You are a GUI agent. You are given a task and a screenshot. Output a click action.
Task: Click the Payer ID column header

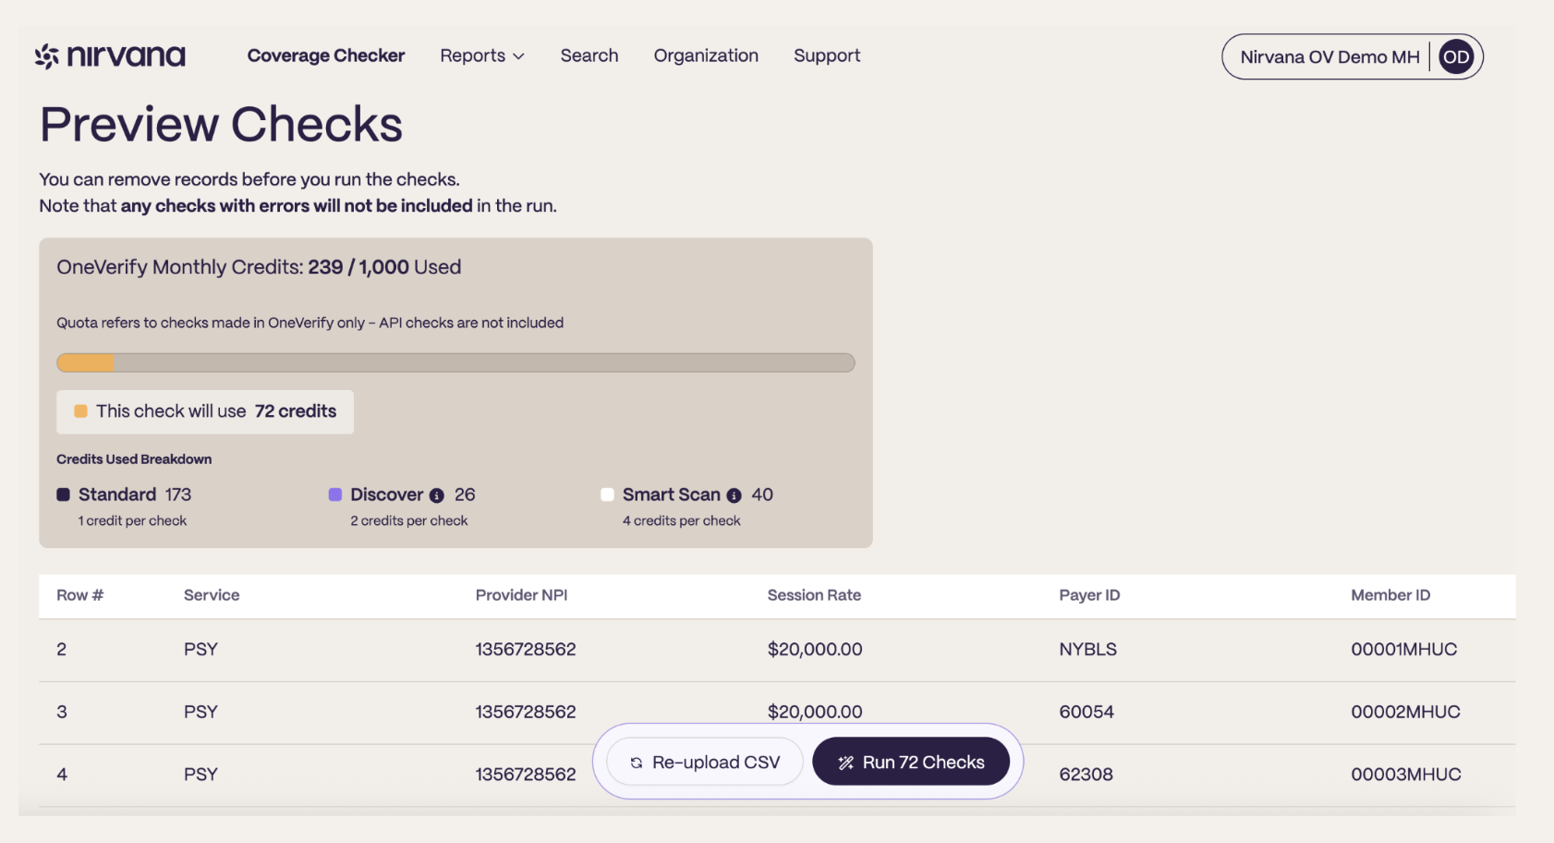pos(1089,595)
